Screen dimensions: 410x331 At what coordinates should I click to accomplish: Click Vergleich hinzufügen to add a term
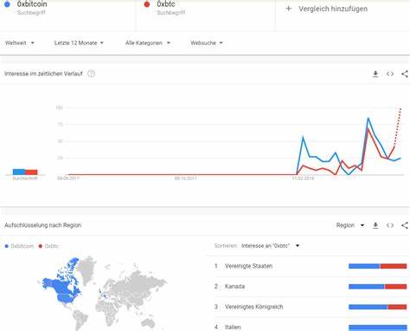[333, 9]
